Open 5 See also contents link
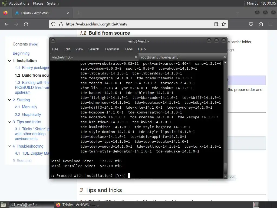This screenshot has width=277, height=208. [22, 161]
